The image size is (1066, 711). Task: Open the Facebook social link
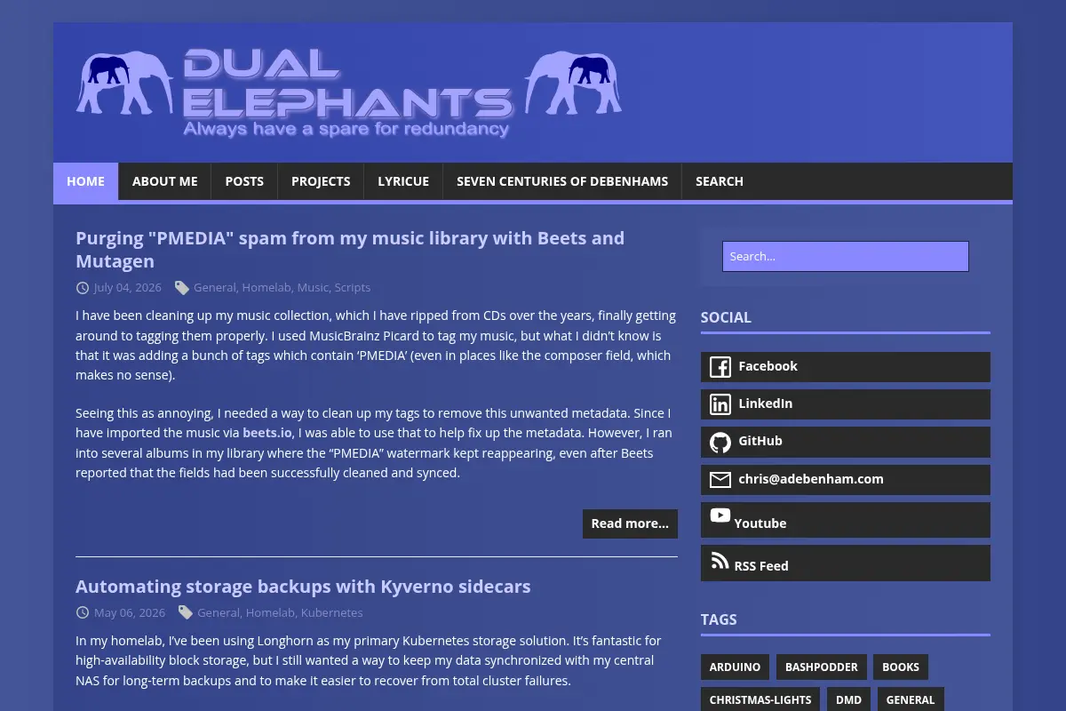[846, 367]
